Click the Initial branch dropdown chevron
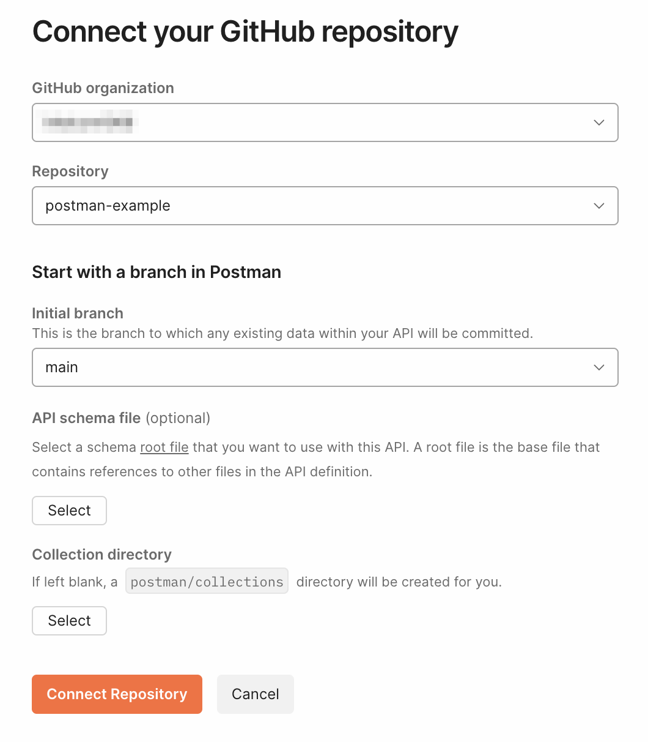The width and height of the screenshot is (648, 742). [599, 367]
